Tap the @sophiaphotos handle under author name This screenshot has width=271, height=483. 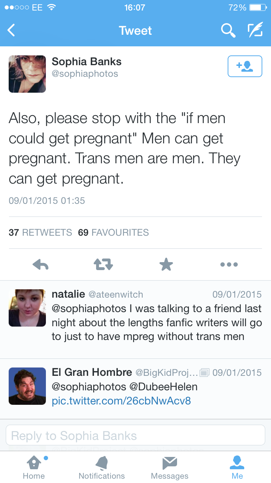point(85,74)
